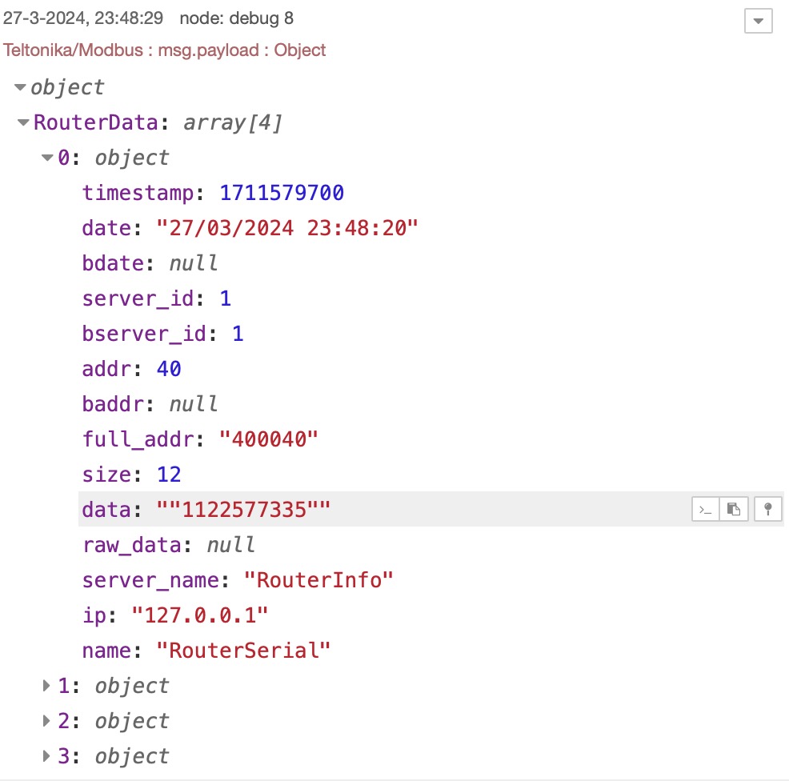Toggle number format of addr value 40
This screenshot has width=789, height=781.
click(169, 369)
